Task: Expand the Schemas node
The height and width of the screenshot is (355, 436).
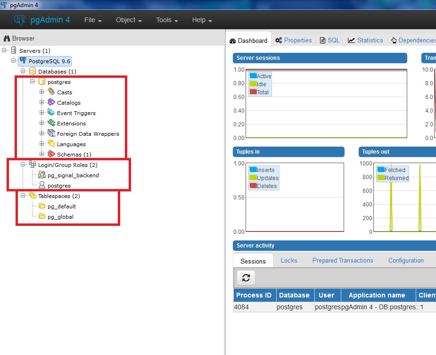Action: tap(41, 154)
